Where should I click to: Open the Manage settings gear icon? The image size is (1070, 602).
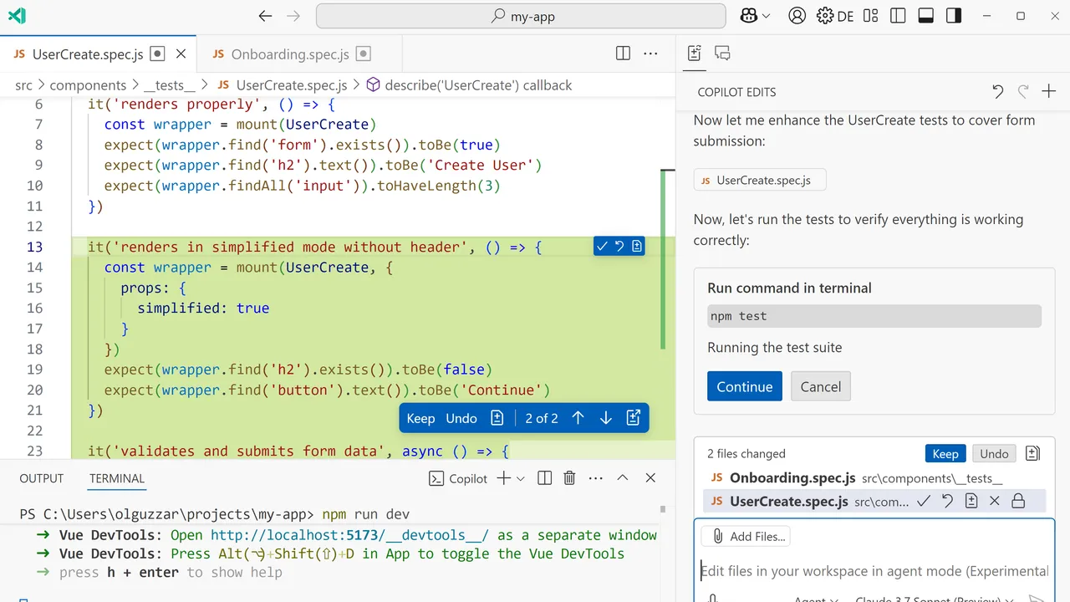click(x=825, y=16)
